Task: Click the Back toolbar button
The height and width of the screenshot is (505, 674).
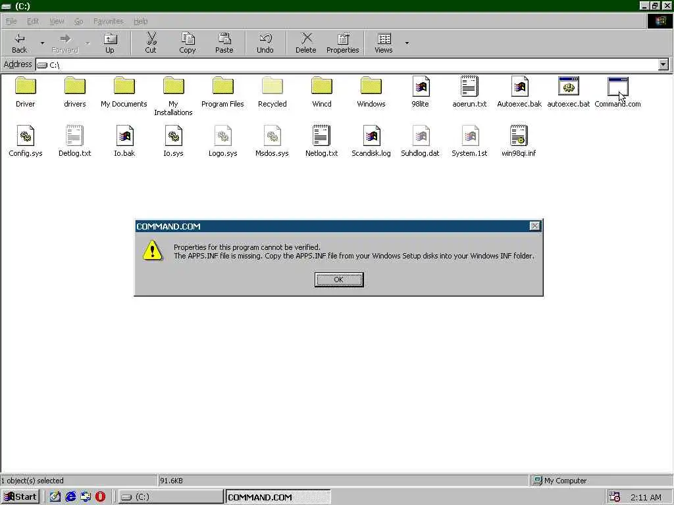Action: pos(19,43)
